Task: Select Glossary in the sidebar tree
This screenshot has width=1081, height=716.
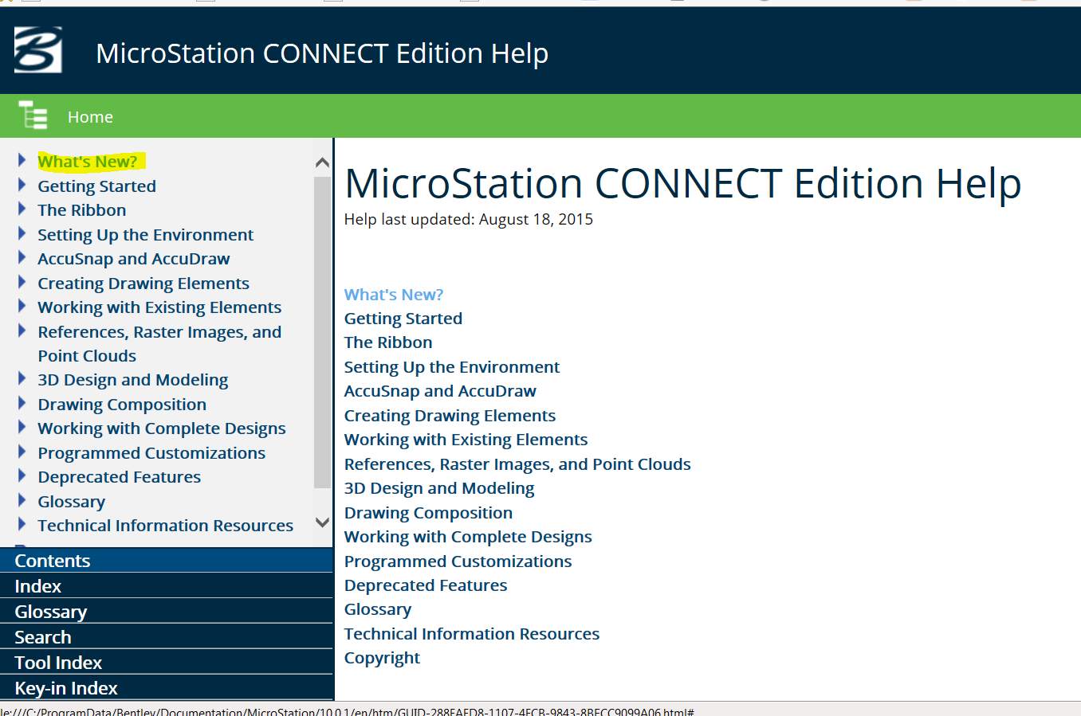Action: point(72,502)
